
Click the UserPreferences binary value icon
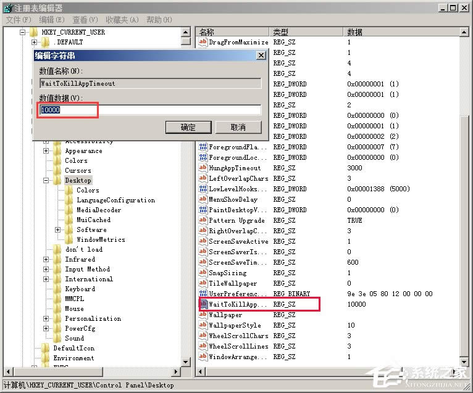click(203, 294)
